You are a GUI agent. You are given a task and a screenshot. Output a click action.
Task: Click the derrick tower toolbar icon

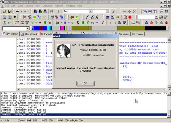click(4, 23)
